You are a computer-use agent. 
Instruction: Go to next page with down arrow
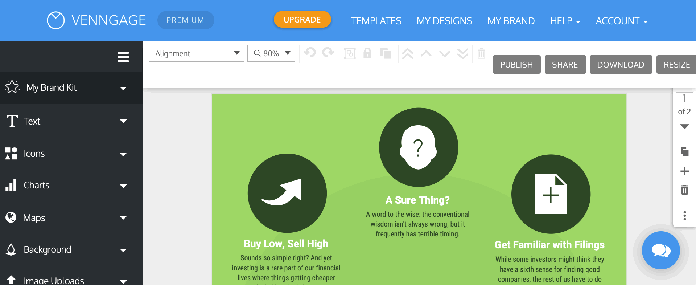tap(684, 127)
